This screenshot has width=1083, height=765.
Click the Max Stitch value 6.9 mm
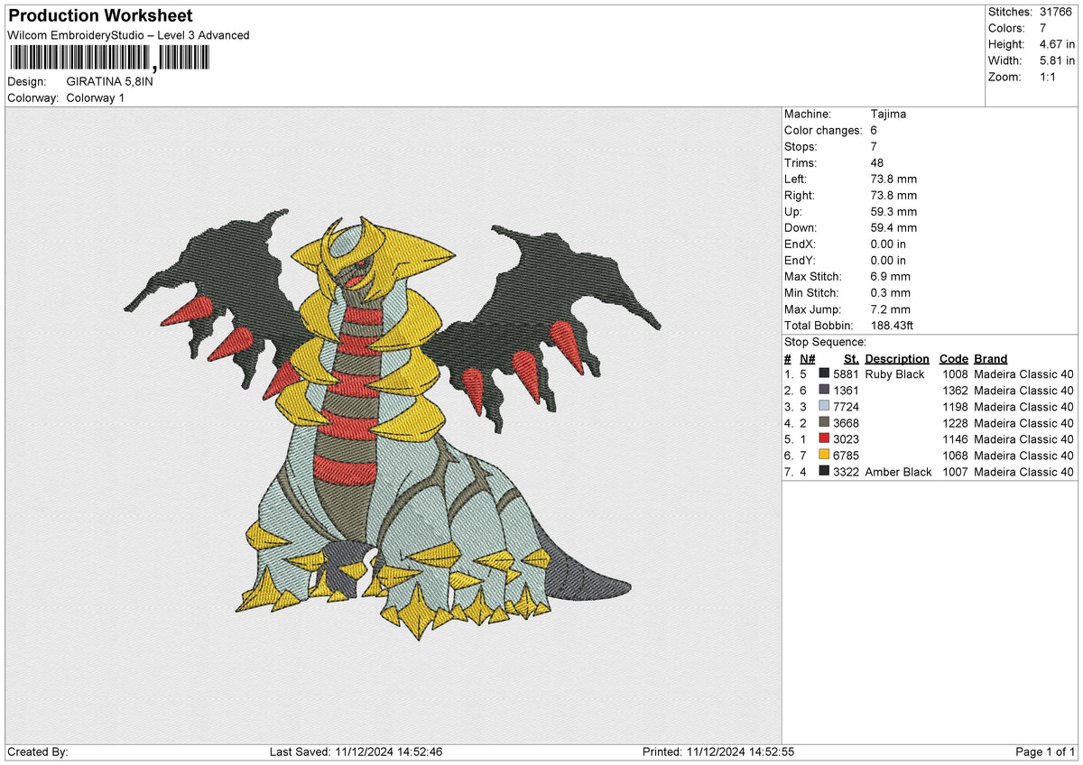click(x=890, y=277)
